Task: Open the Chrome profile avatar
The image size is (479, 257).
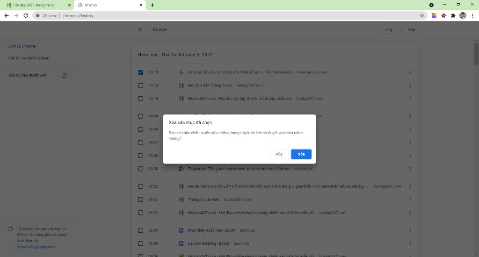Action: point(463,15)
